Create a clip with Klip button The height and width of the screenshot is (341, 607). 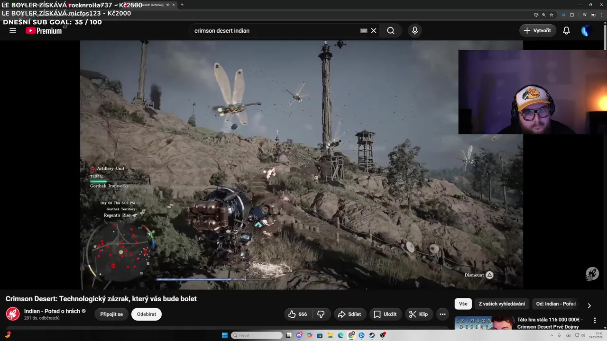click(419, 314)
